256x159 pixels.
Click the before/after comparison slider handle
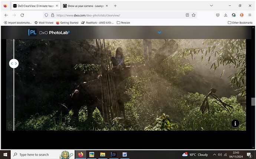coord(14,63)
